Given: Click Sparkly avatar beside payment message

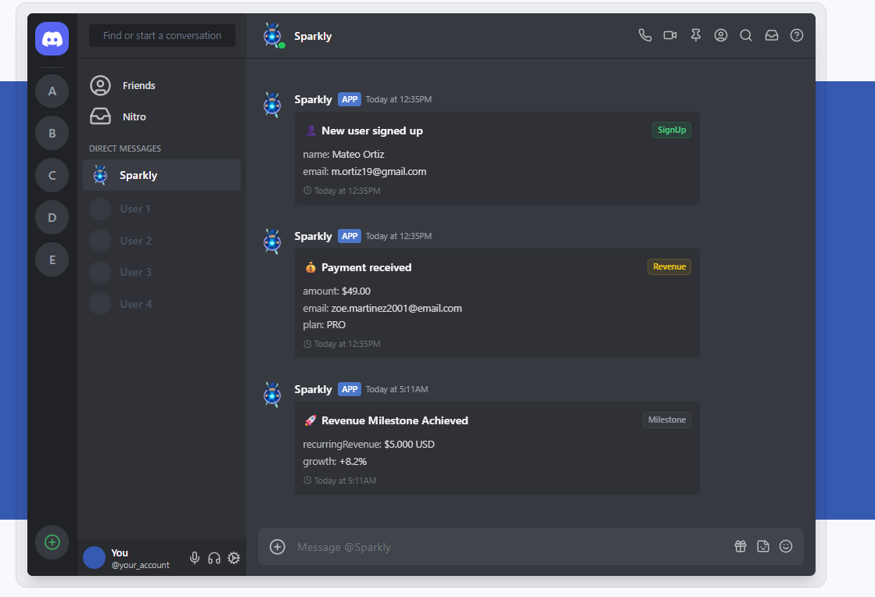Looking at the screenshot, I should [x=272, y=241].
